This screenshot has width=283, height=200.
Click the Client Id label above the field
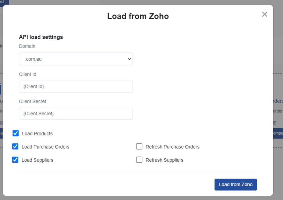(28, 74)
